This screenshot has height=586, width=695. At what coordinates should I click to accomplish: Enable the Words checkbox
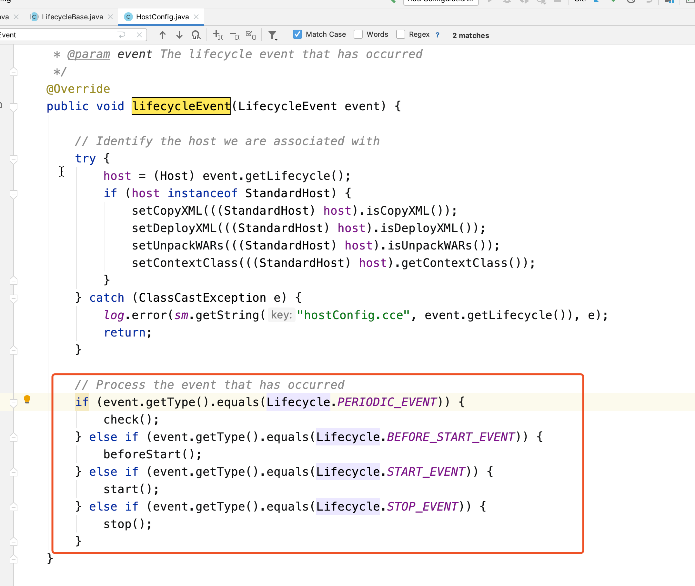tap(358, 34)
